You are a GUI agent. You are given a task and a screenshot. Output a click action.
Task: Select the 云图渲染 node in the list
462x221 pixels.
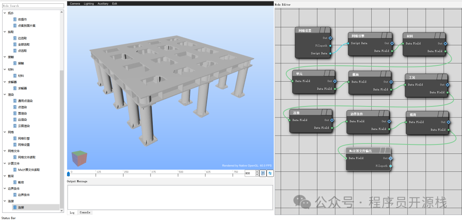[24, 126]
